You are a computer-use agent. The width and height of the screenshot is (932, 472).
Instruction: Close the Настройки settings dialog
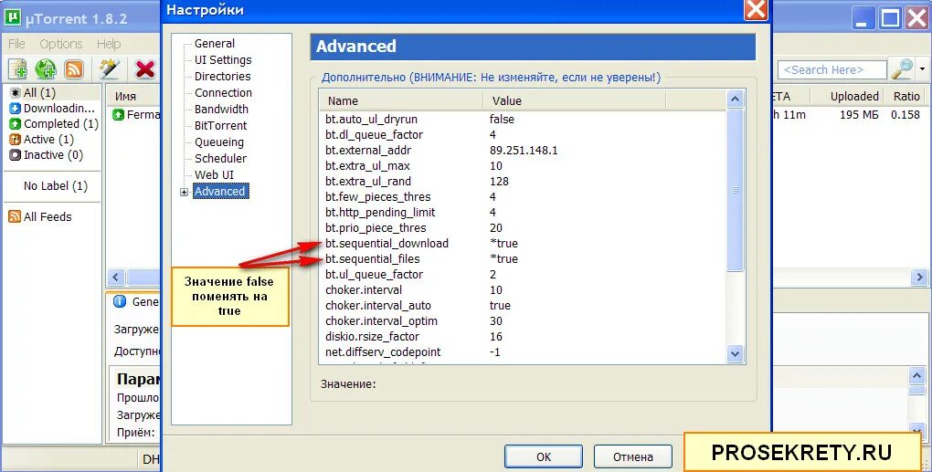(x=756, y=10)
